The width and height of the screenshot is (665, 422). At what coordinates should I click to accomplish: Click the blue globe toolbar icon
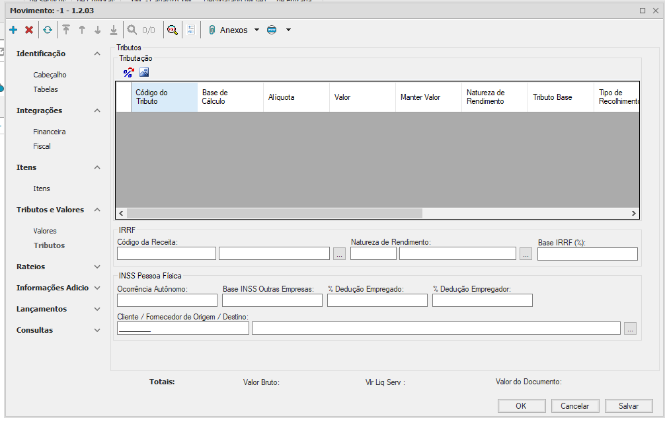point(272,30)
